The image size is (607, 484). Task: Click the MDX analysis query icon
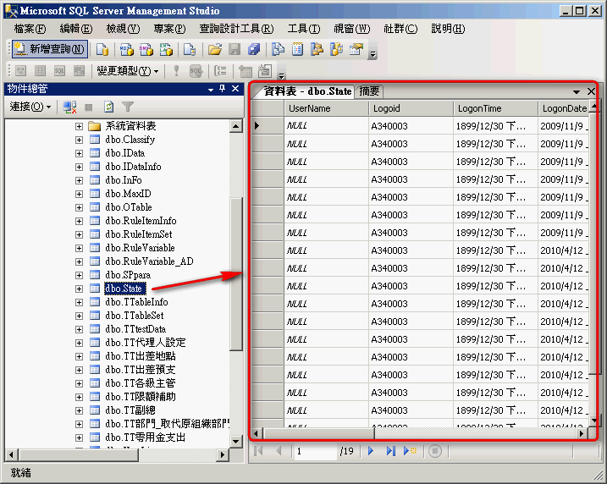click(127, 50)
